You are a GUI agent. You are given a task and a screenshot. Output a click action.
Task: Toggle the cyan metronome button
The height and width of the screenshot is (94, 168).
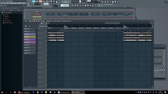pos(34,1)
